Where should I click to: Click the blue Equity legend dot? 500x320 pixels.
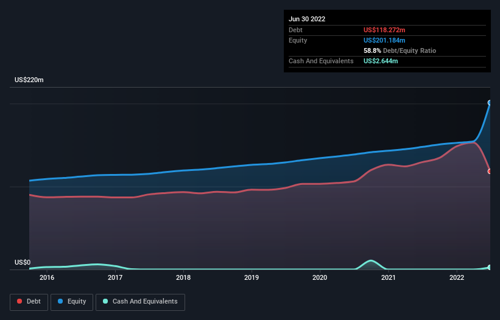(x=60, y=301)
